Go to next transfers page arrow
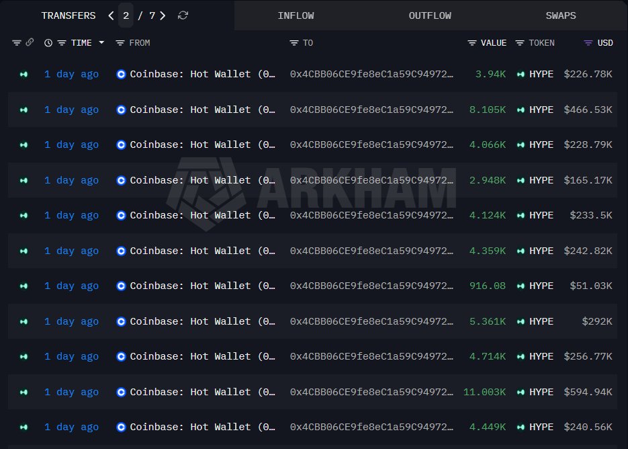Image resolution: width=628 pixels, height=449 pixels. 163,15
